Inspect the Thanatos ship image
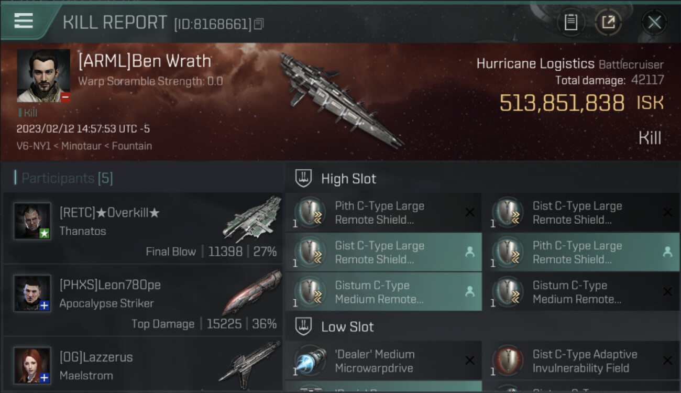The image size is (681, 393). pyautogui.click(x=252, y=220)
